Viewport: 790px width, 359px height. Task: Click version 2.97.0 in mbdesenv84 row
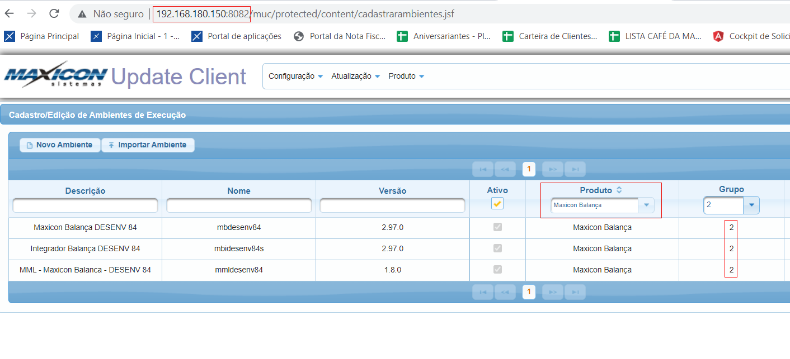(392, 228)
